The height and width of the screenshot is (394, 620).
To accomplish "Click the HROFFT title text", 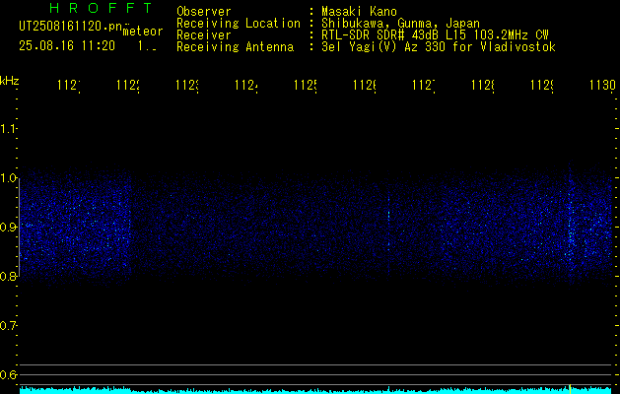I will [102, 8].
